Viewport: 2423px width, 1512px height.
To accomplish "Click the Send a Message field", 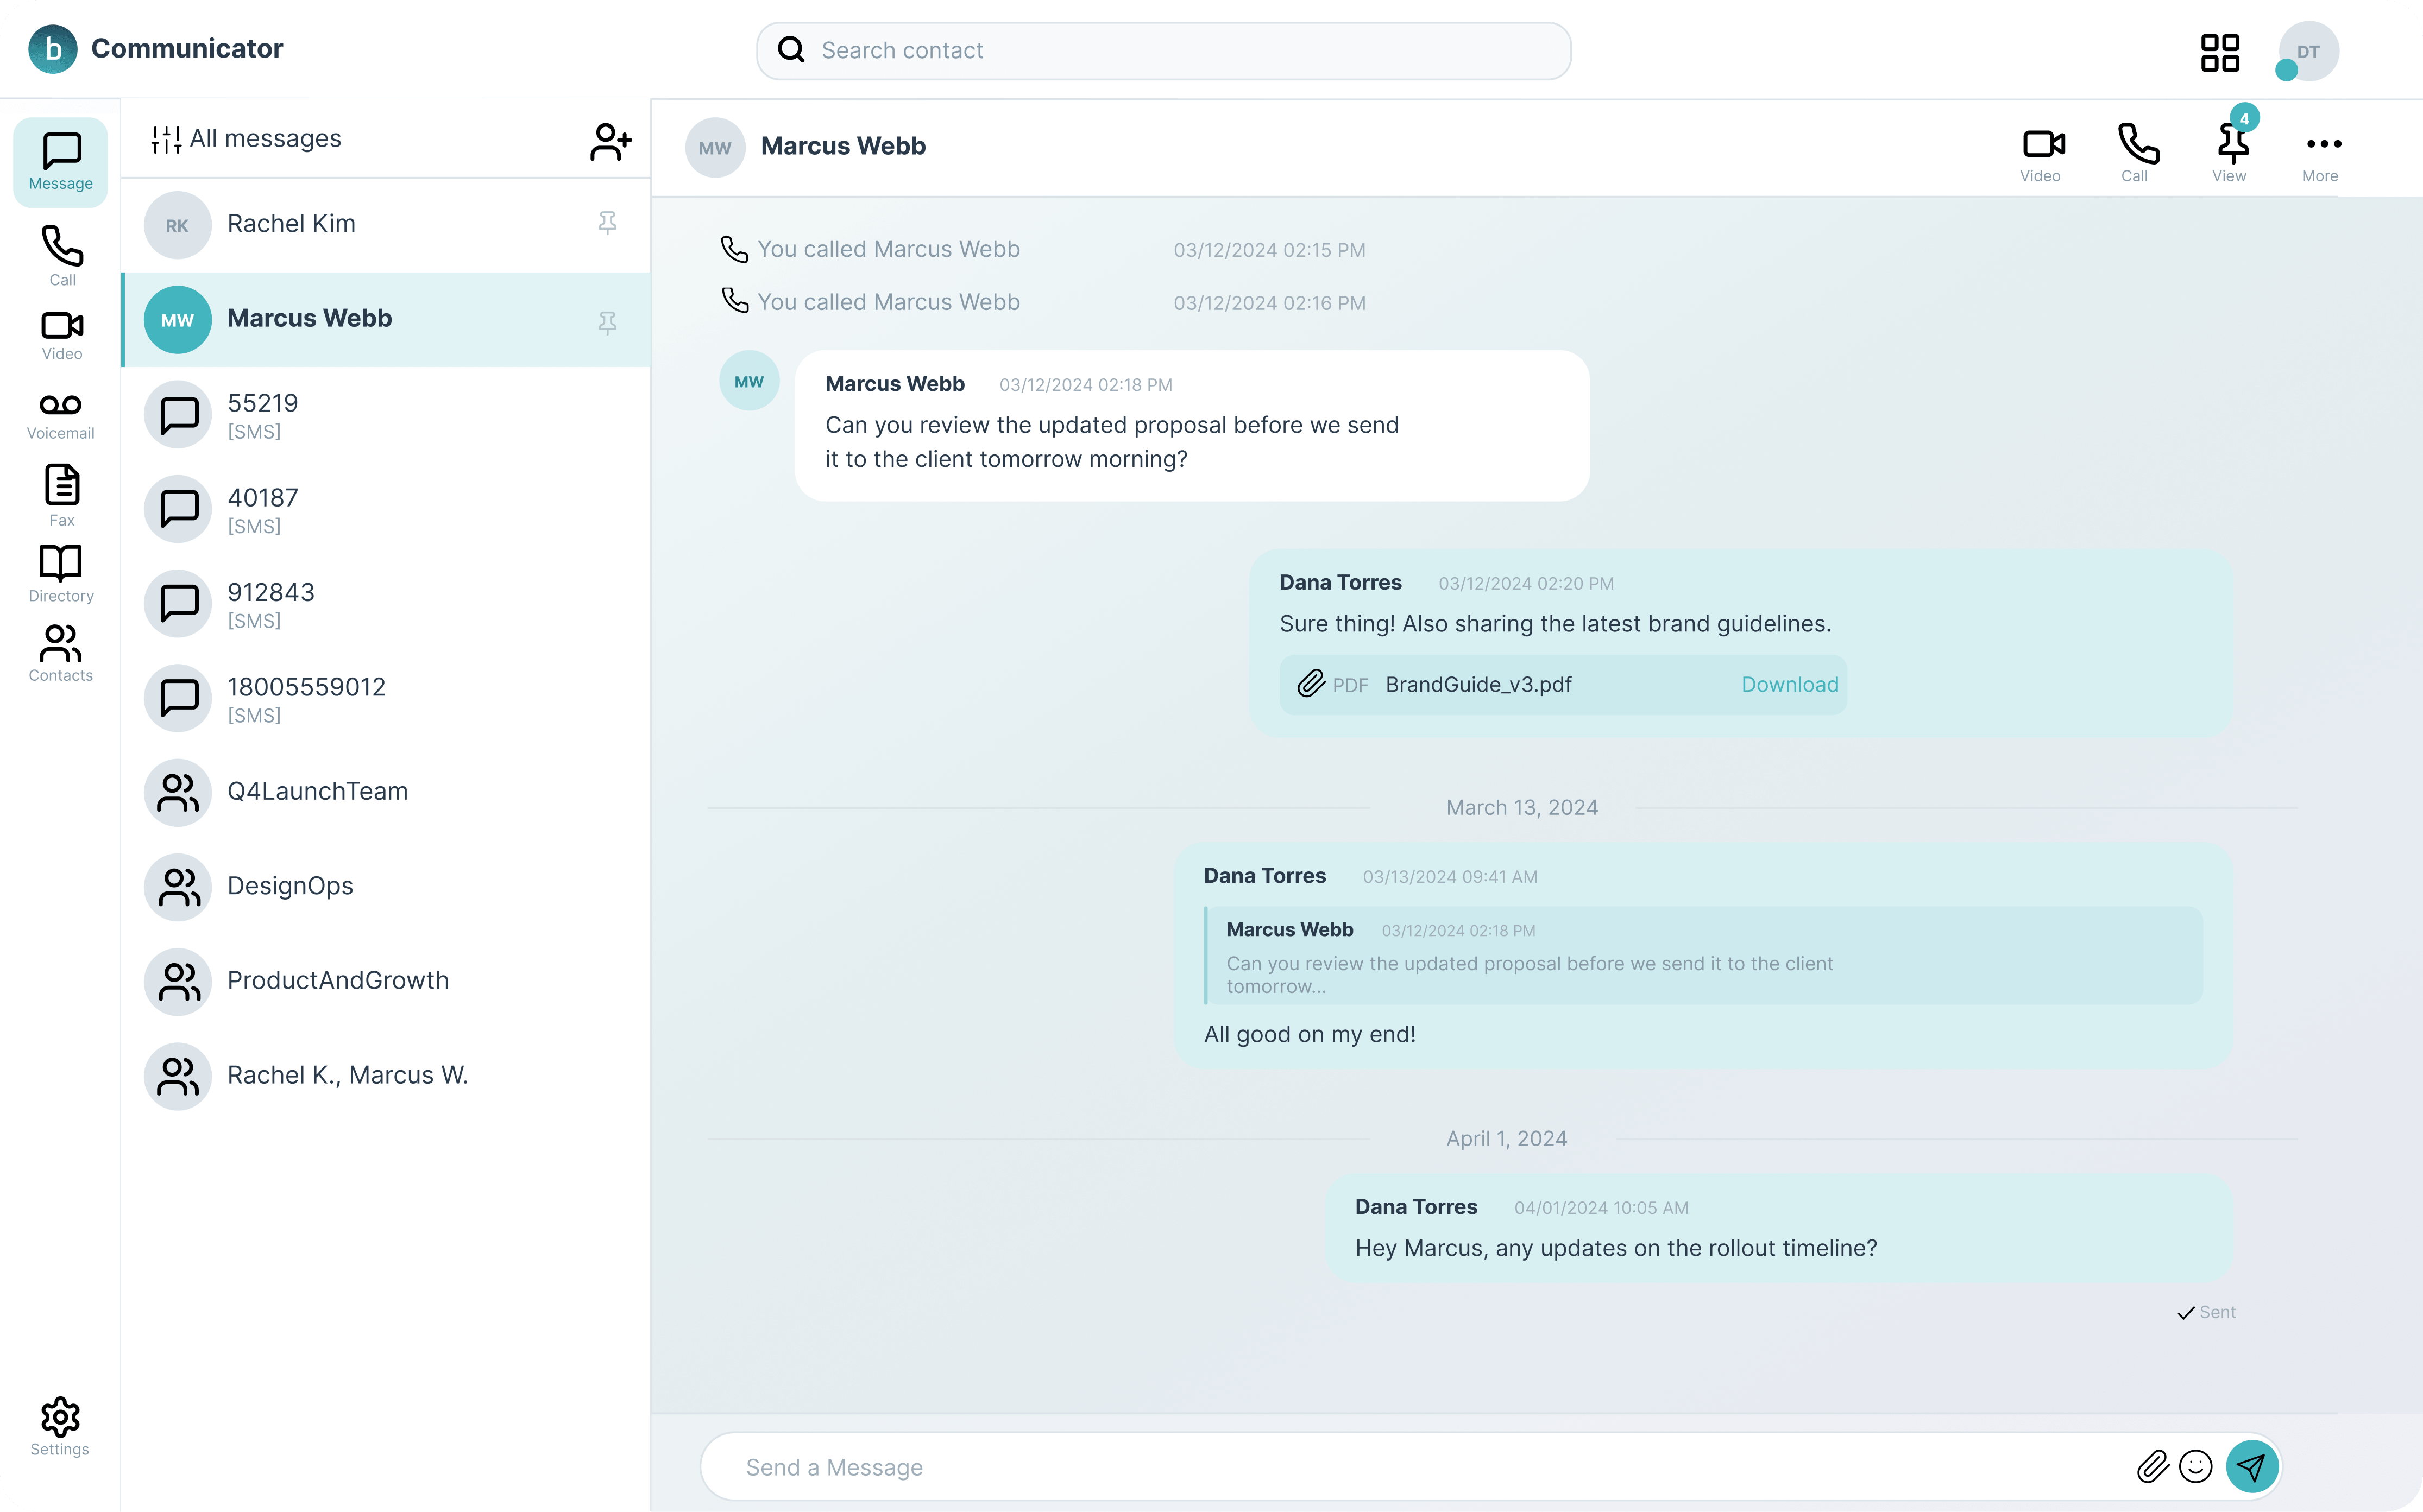I will click(x=1420, y=1467).
